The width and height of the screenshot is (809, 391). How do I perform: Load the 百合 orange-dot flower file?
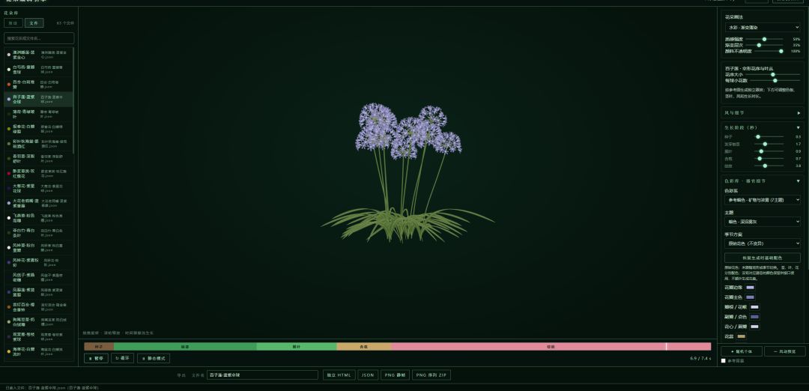coord(39,84)
